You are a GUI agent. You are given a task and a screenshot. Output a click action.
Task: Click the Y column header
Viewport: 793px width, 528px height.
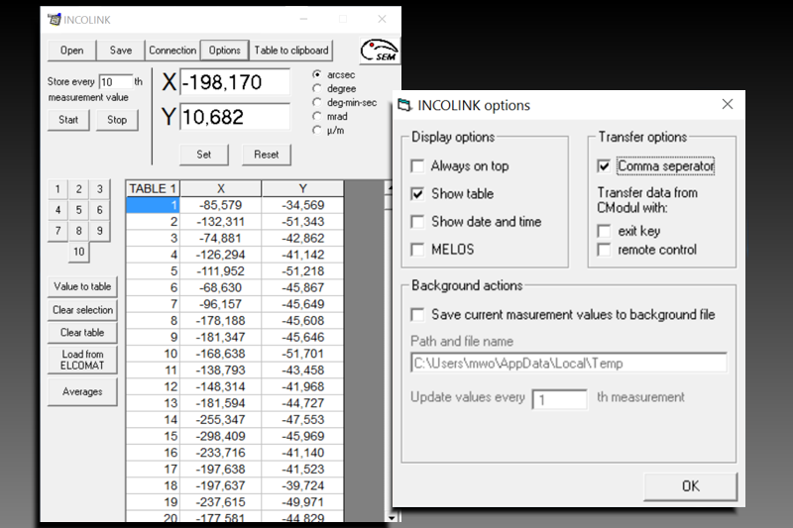[x=303, y=189]
